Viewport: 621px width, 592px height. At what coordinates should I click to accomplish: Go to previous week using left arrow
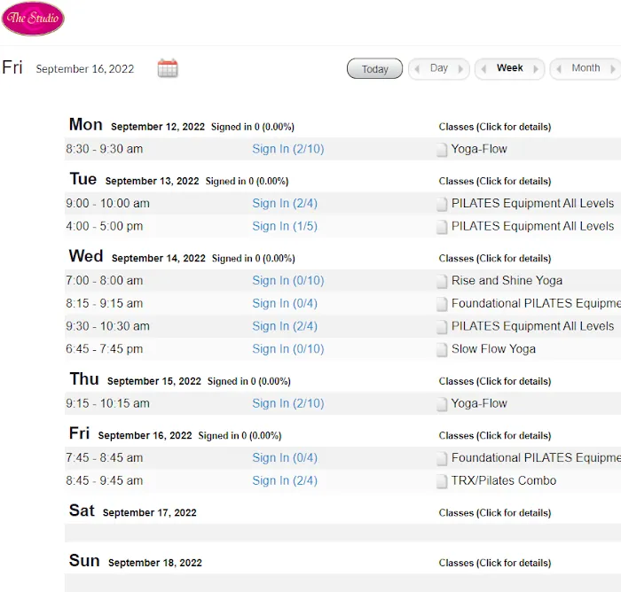(483, 69)
